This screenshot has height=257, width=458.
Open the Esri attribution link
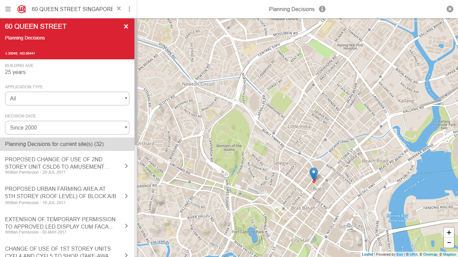pos(400,254)
